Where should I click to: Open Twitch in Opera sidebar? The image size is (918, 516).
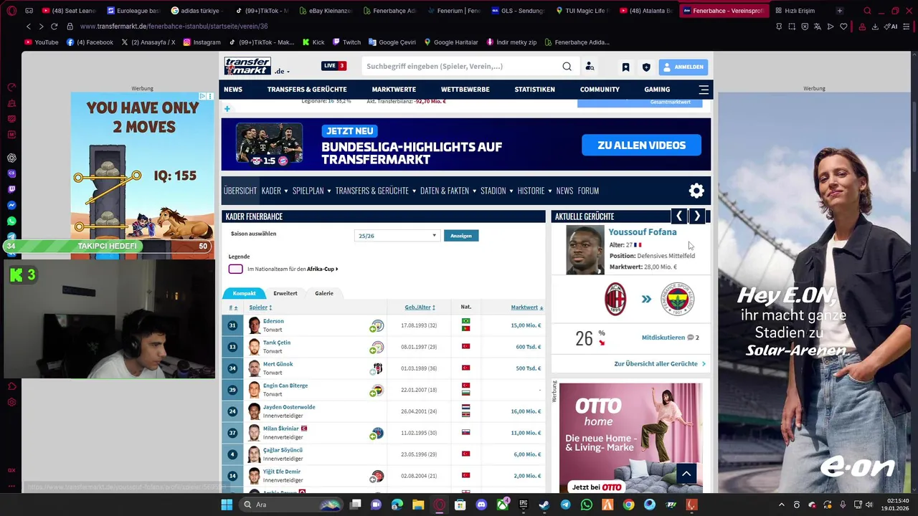pos(11,189)
